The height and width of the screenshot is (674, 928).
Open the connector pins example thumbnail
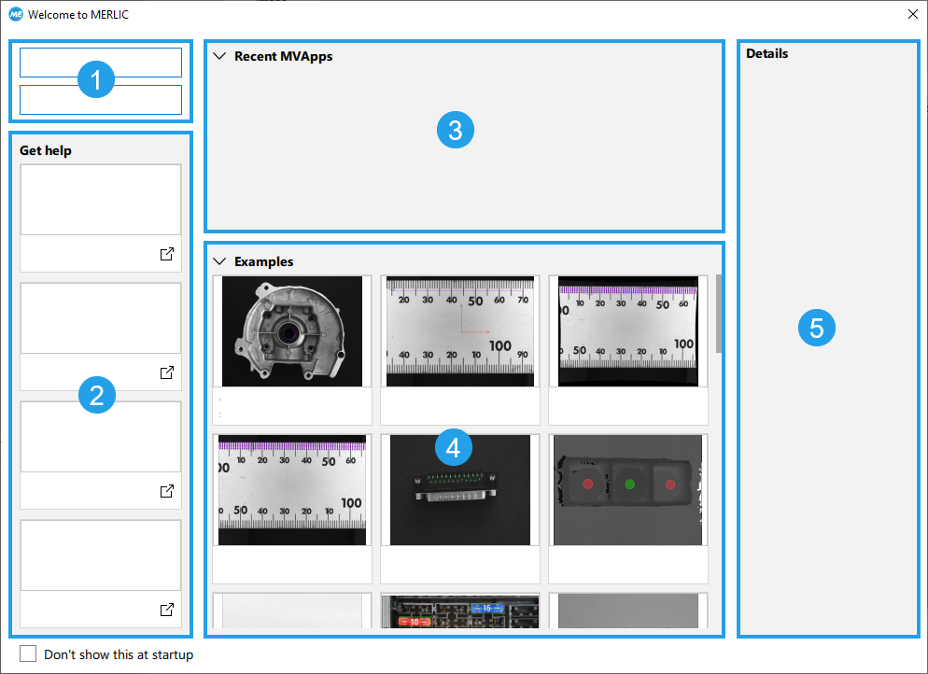coord(459,489)
